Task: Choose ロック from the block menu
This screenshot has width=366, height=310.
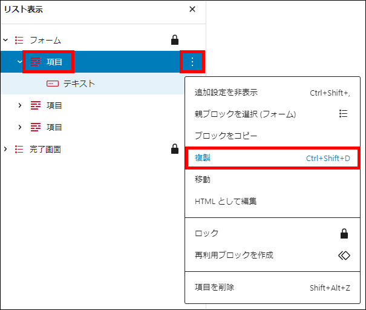Action: click(272, 233)
